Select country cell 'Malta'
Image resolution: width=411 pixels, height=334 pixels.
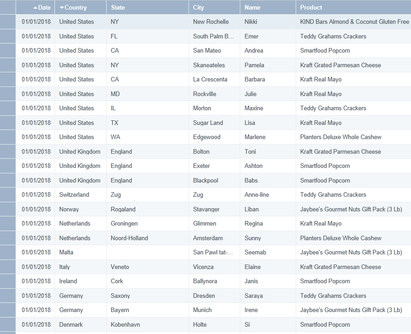(81, 252)
